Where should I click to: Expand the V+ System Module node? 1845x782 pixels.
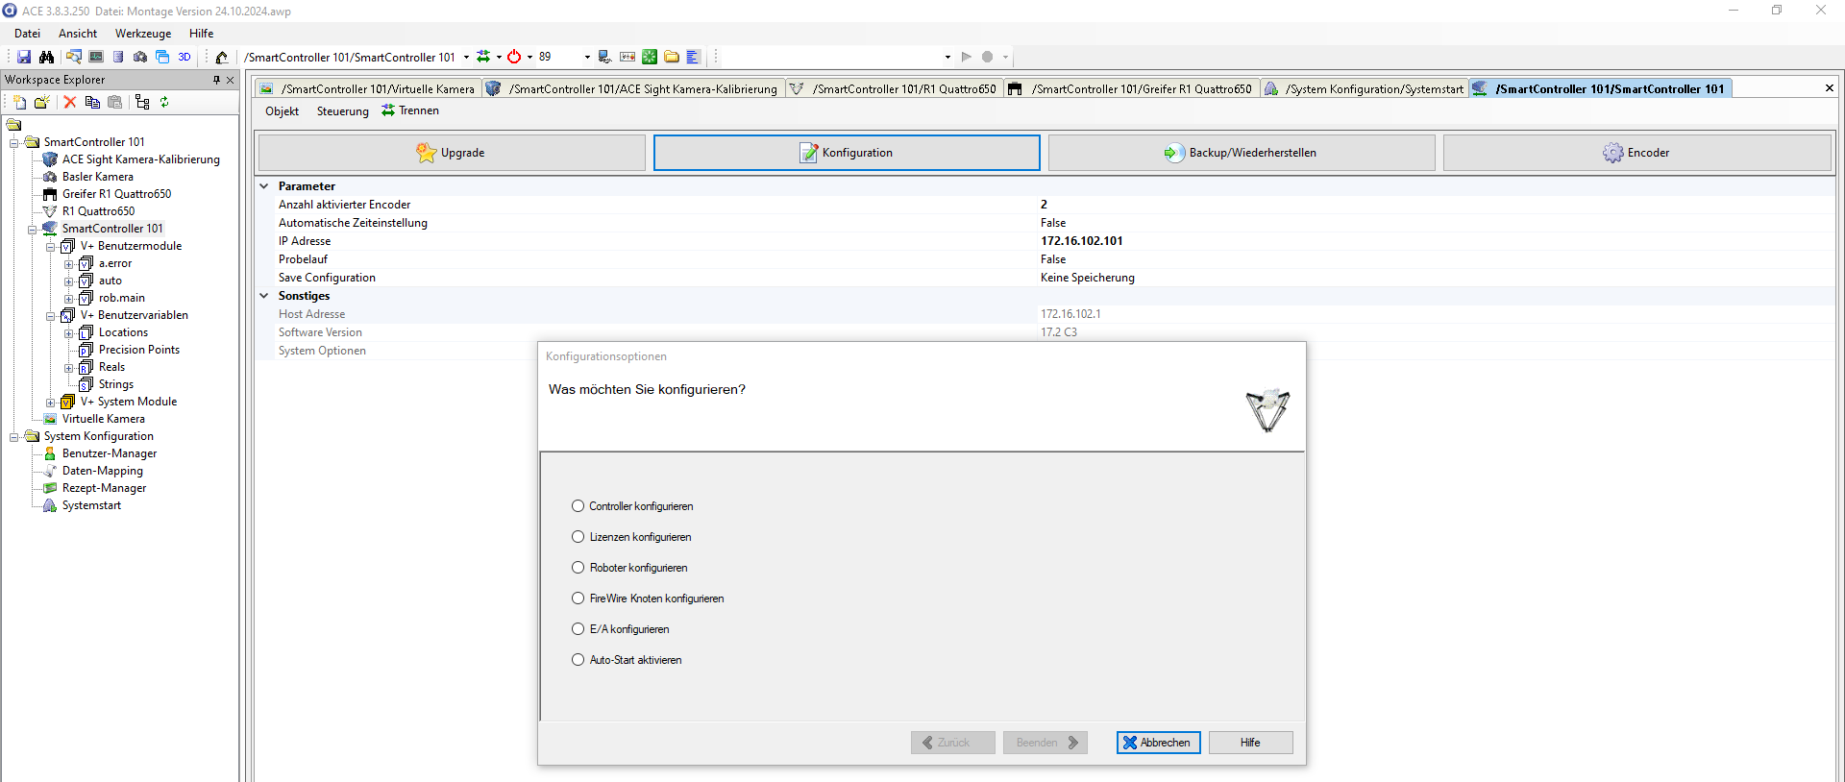(x=51, y=403)
